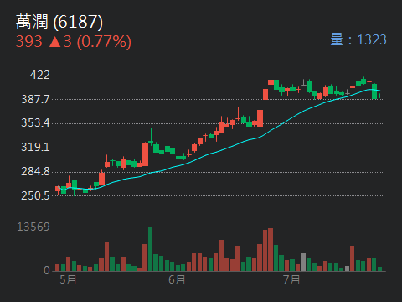This screenshot has height=302, width=402.
Task: Click the 7月 date axis label
Action: click(291, 279)
